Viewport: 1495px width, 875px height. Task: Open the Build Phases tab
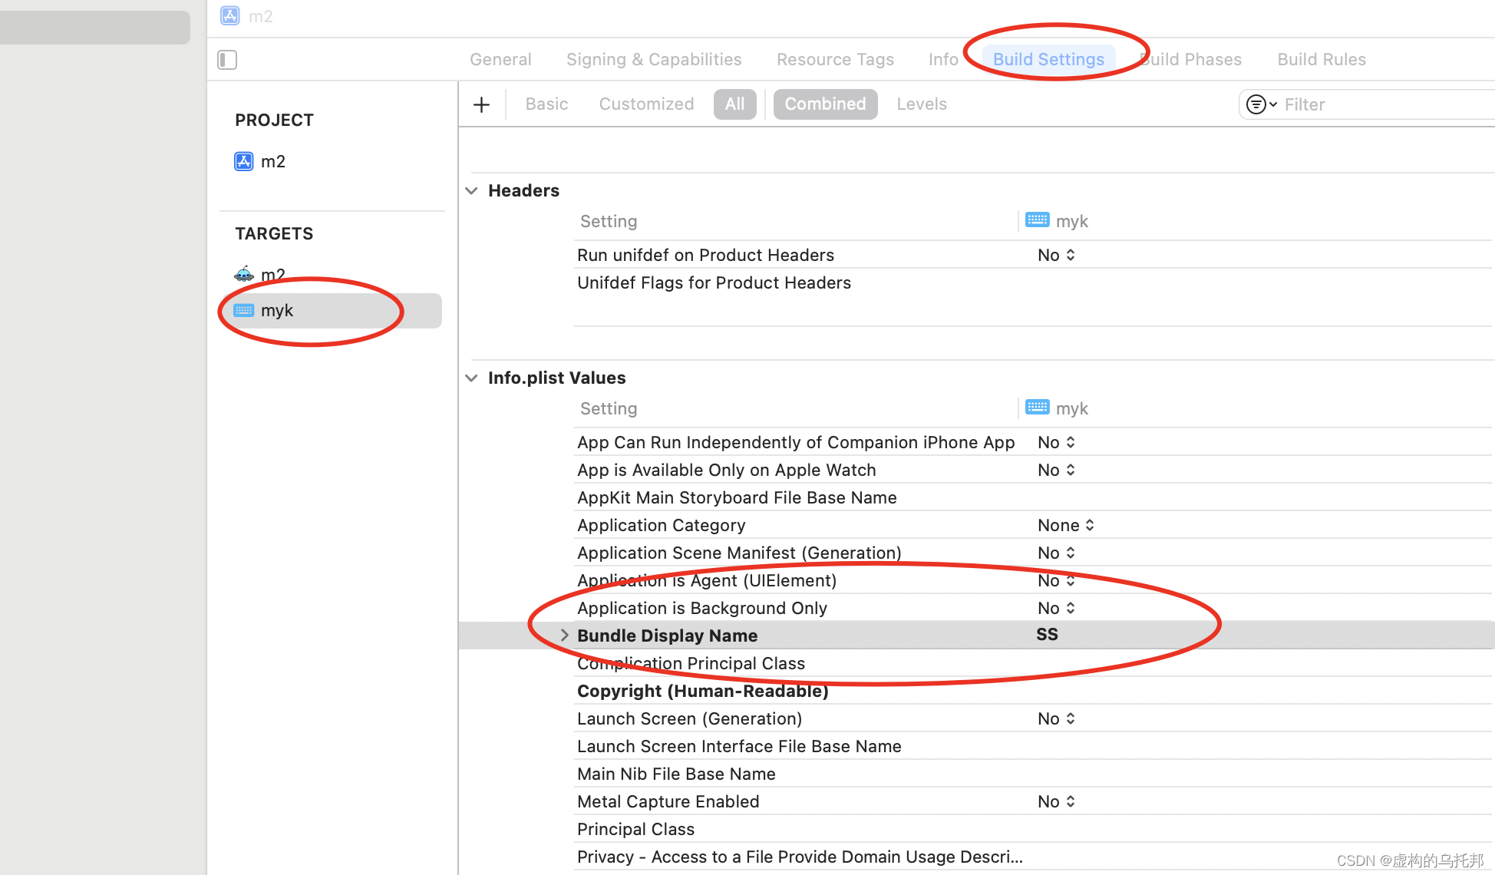pos(1193,60)
